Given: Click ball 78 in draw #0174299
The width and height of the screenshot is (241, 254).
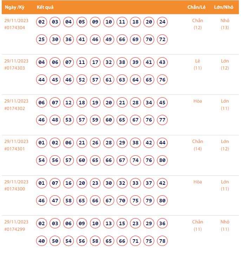Looking at the screenshot, I should pyautogui.click(x=162, y=241).
